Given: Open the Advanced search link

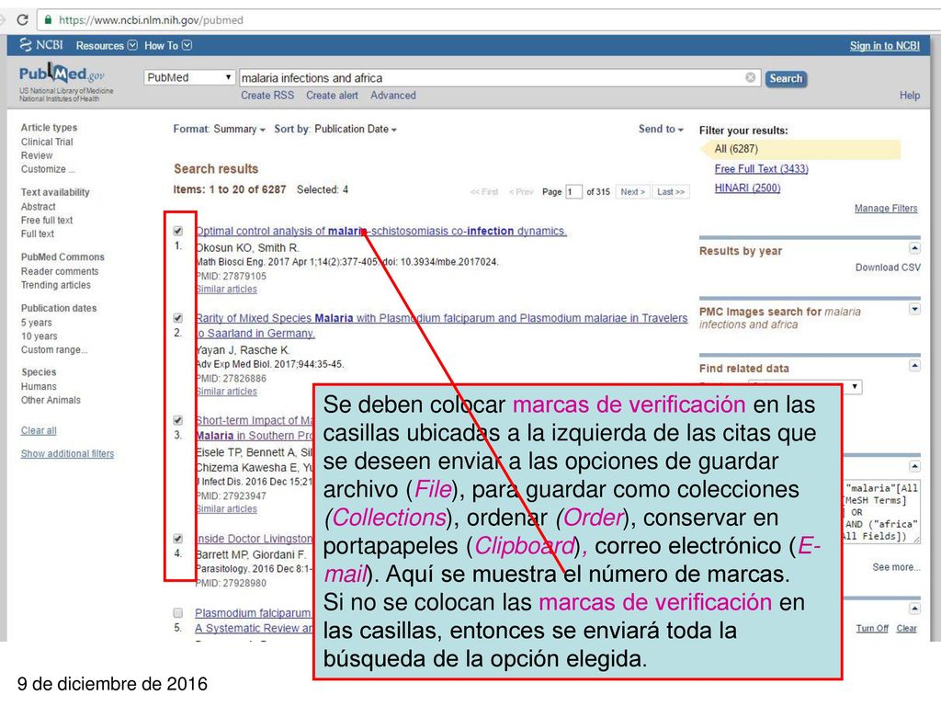Looking at the screenshot, I should pyautogui.click(x=393, y=96).
